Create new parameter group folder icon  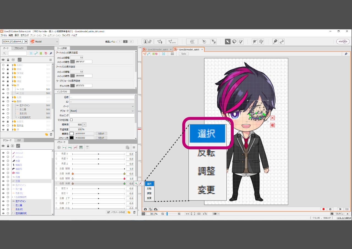tap(129, 212)
